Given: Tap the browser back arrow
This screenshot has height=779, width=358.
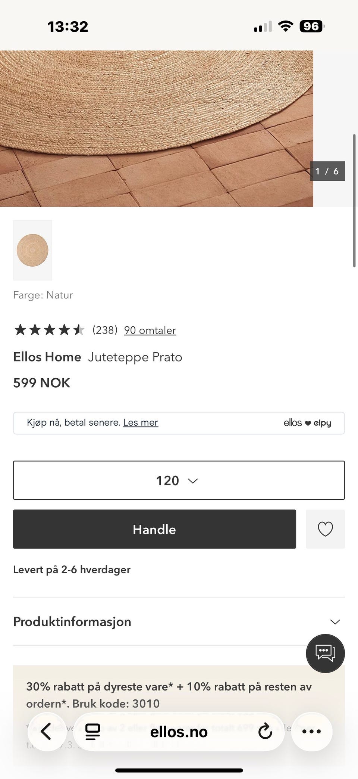Looking at the screenshot, I should click(x=47, y=732).
